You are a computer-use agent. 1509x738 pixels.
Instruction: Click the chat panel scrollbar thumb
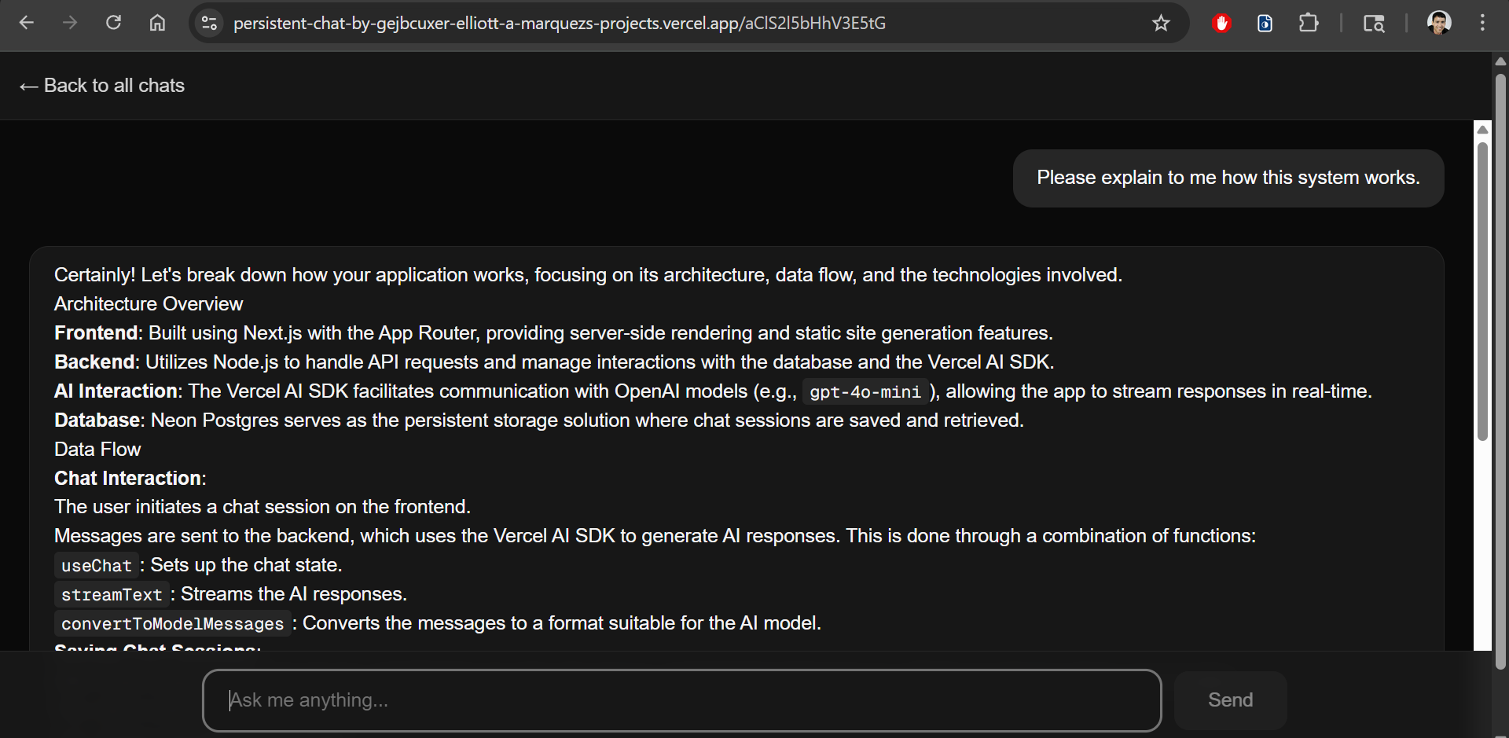[1482, 291]
